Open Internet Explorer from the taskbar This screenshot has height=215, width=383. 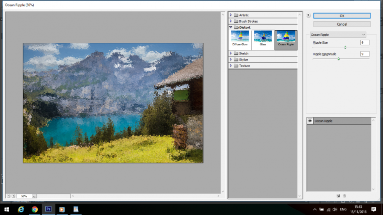click(x=21, y=209)
